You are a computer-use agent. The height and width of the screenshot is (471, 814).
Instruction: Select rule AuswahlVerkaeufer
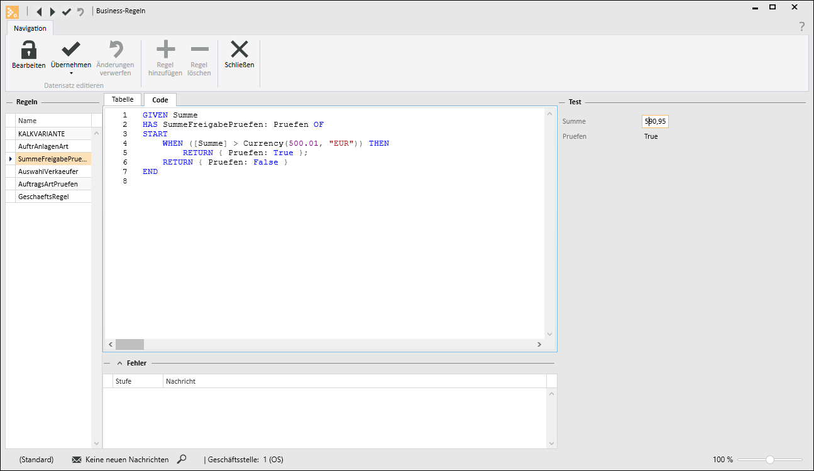(x=53, y=171)
